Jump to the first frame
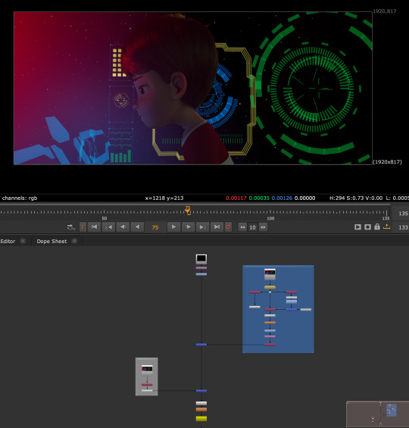Viewport: 409px width, 428px height. coord(94,227)
